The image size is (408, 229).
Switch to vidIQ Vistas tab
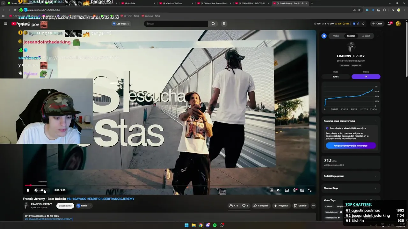(x=336, y=36)
